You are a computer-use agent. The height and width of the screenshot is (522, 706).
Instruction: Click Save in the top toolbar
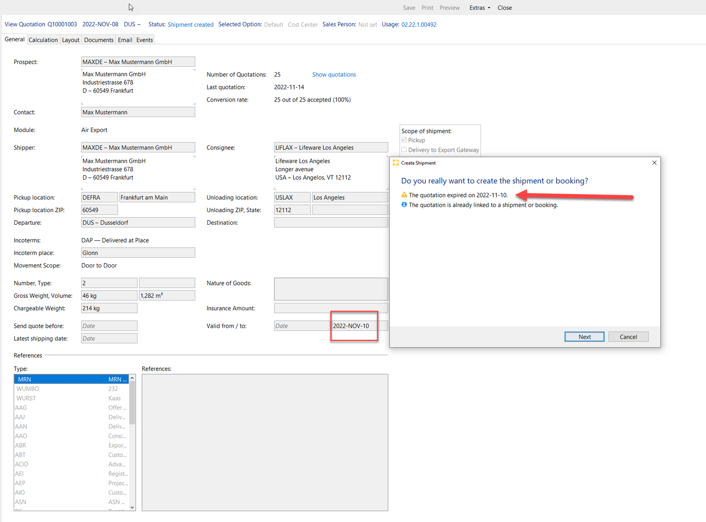(409, 8)
